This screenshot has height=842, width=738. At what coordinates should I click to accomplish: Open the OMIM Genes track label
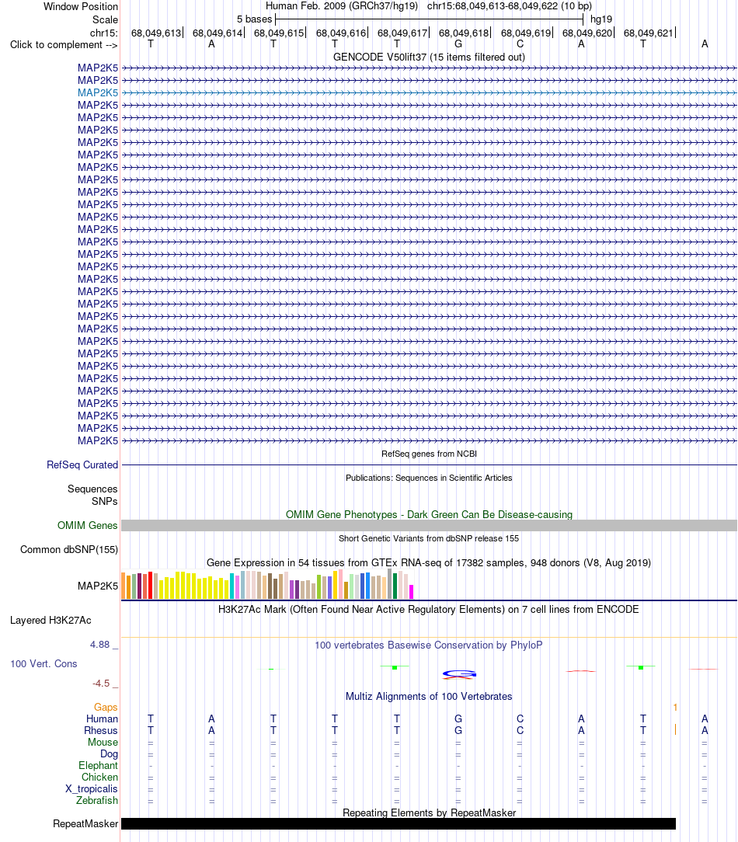pos(88,526)
